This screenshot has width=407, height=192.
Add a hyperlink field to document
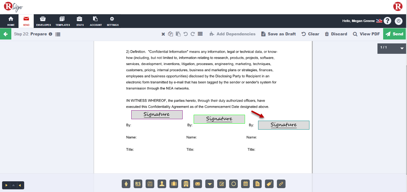281,184
